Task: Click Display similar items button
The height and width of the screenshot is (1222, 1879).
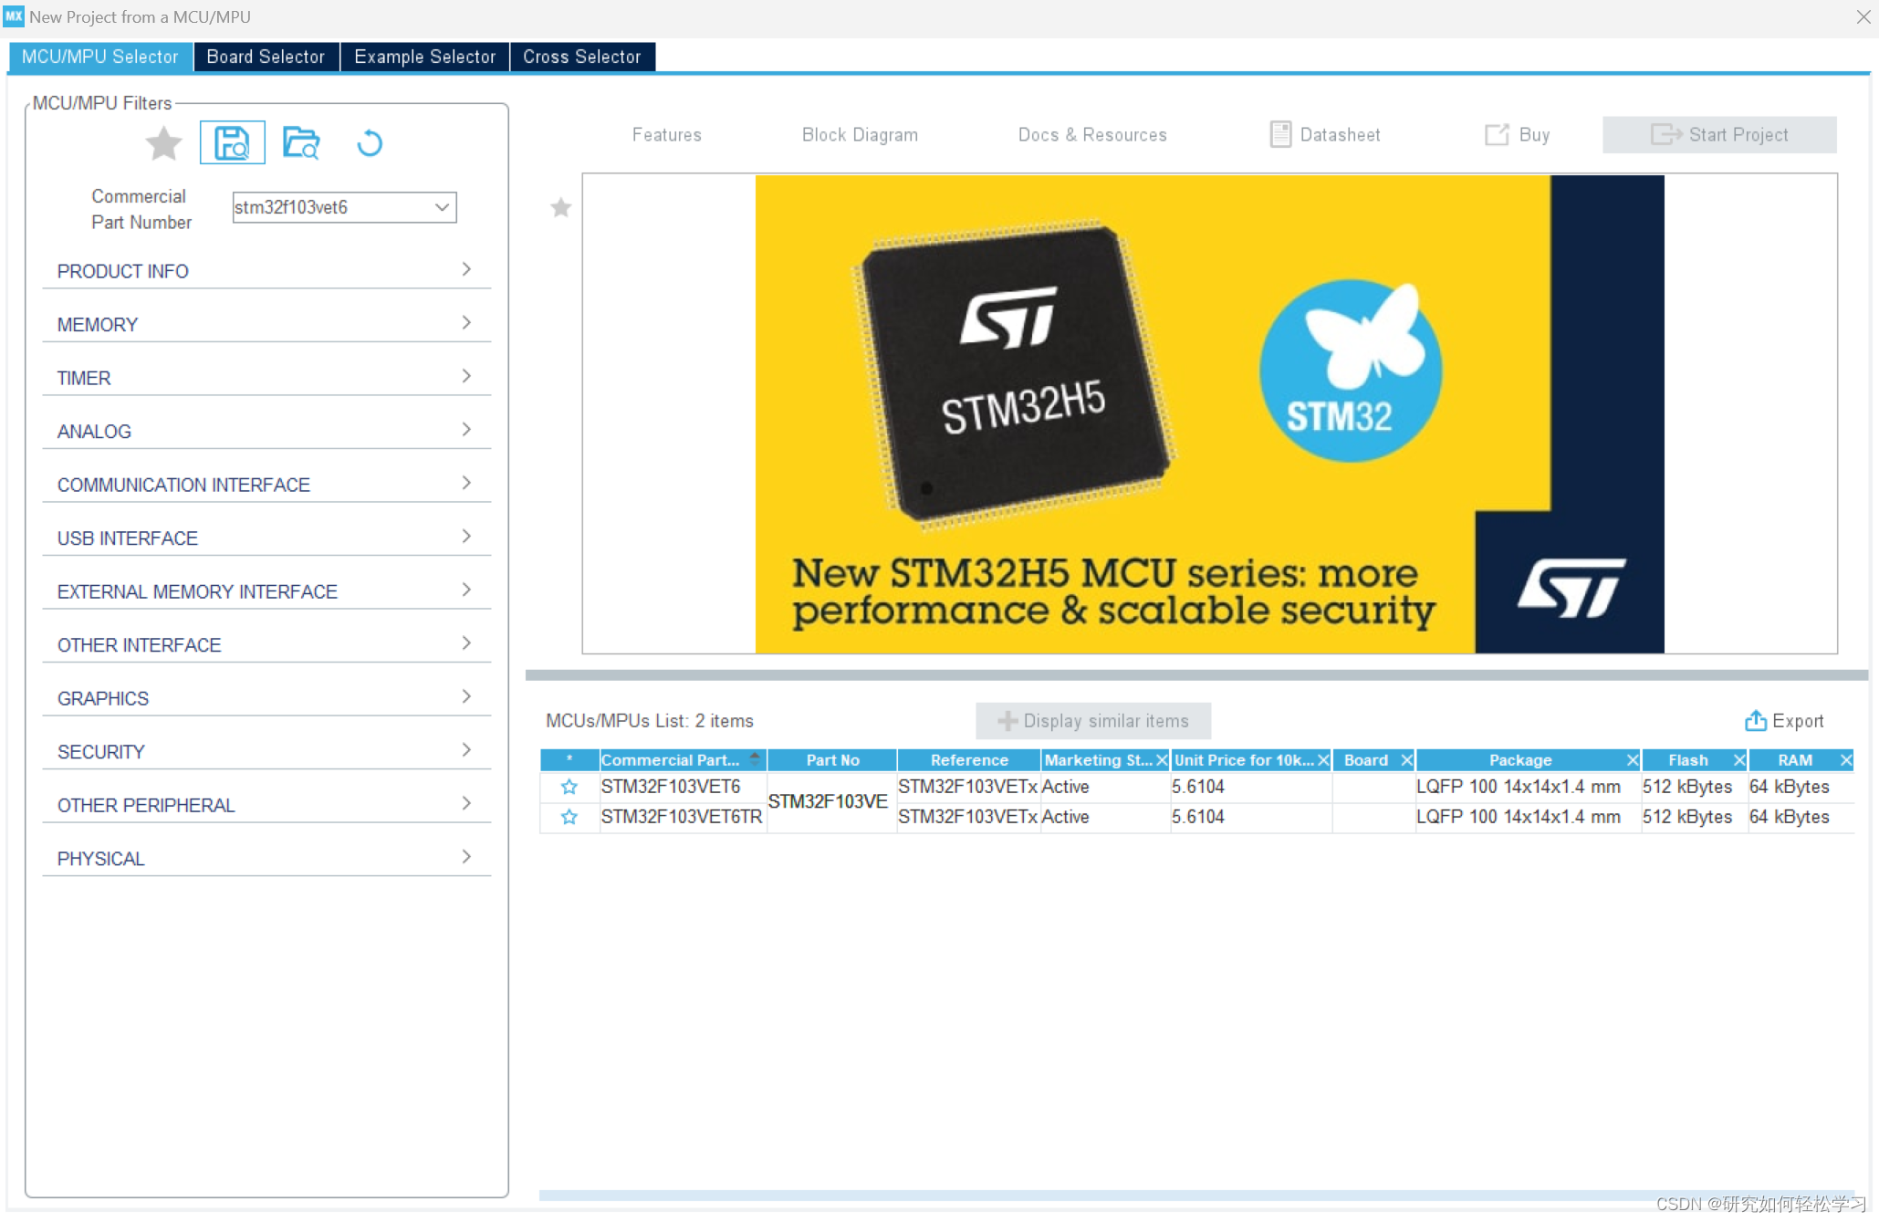Action: [1092, 721]
